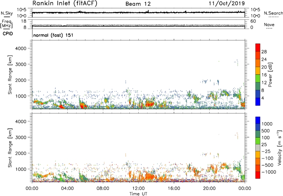Click "Slant Range [km]" label of power panel
Image resolution: width=283 pixels, height=196 pixels.
tap(10, 75)
